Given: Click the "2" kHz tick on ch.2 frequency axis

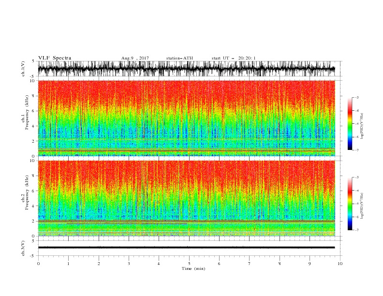Looking at the screenshot, I should [x=33, y=221].
